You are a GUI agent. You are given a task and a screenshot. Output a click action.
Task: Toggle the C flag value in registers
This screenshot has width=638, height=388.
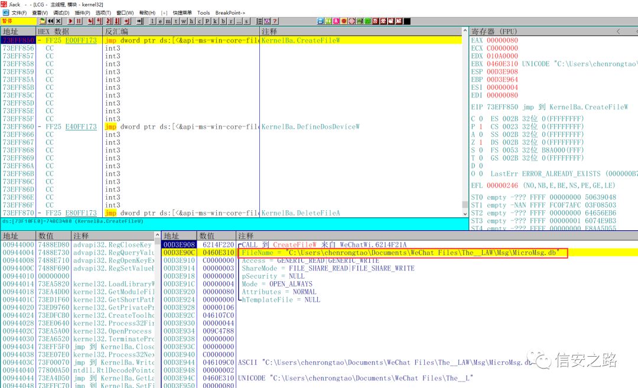tap(480, 119)
